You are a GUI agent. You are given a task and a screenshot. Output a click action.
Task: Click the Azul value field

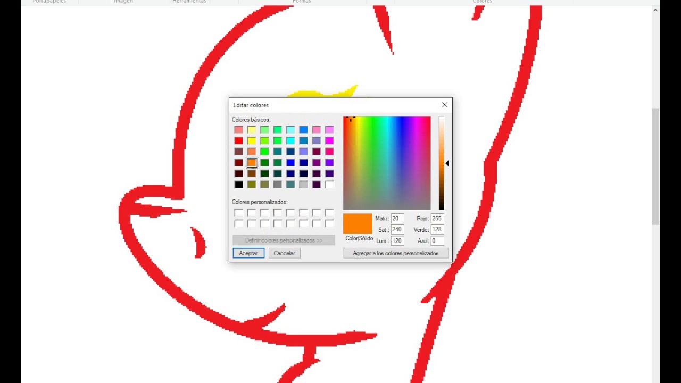click(x=437, y=241)
